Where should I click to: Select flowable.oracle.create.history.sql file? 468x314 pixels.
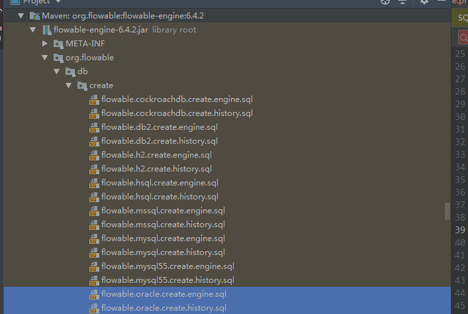(164, 308)
